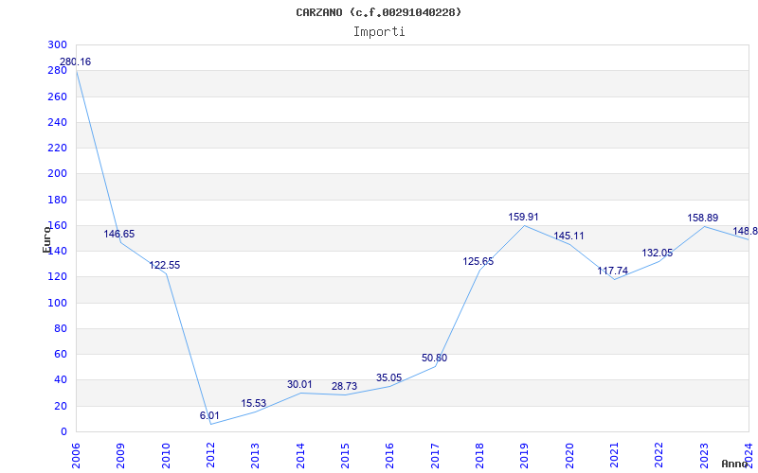Click the 2009 x-axis year label
This screenshot has width=758, height=473.
[121, 456]
